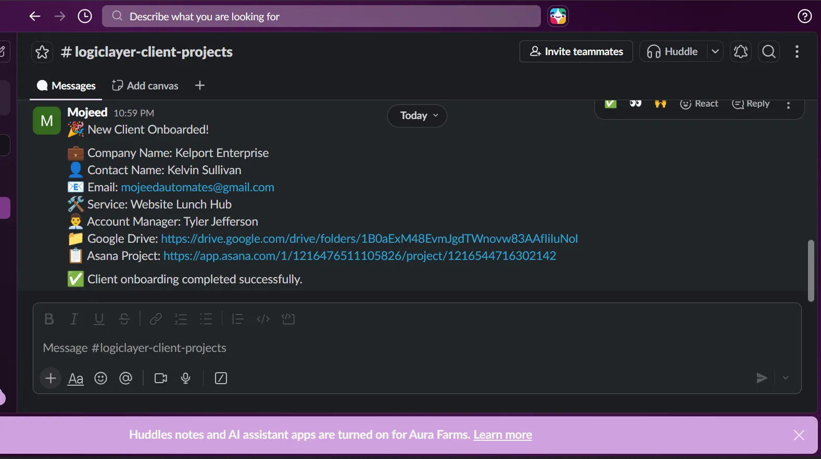Open the help question mark icon
The width and height of the screenshot is (821, 459).
[x=804, y=17]
